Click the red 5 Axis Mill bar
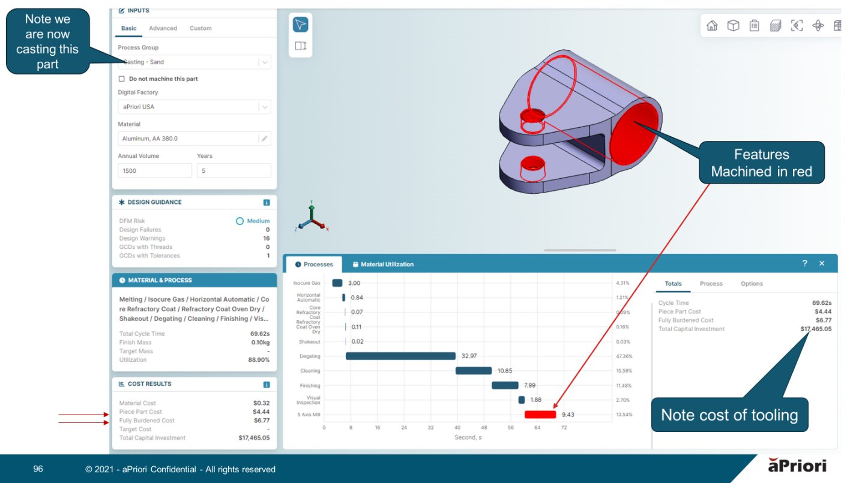 click(540, 415)
